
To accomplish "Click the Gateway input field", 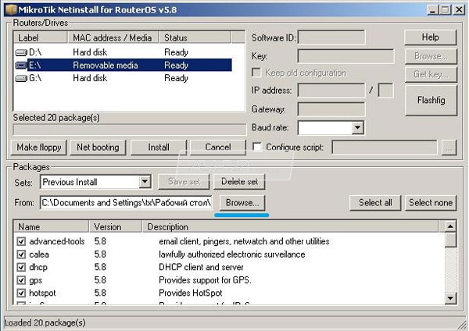I will (x=331, y=109).
